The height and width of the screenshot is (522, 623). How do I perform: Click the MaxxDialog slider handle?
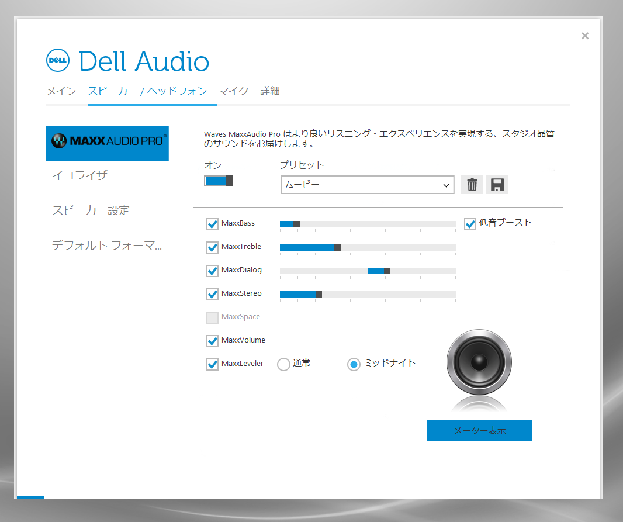point(387,271)
